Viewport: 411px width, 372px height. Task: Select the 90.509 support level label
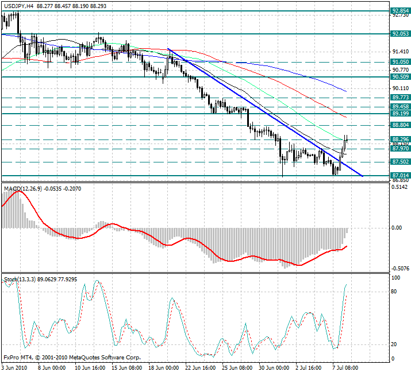pos(400,76)
